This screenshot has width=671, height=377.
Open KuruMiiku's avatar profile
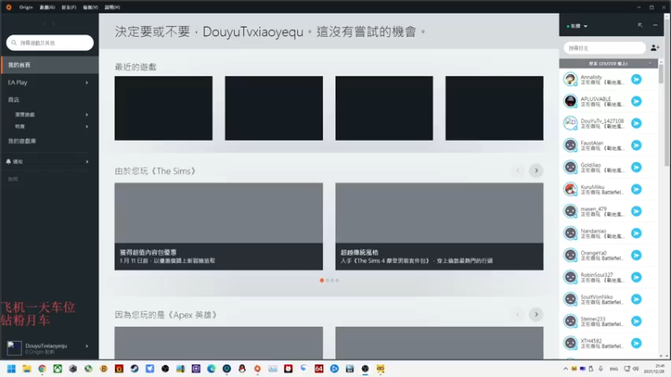(570, 189)
